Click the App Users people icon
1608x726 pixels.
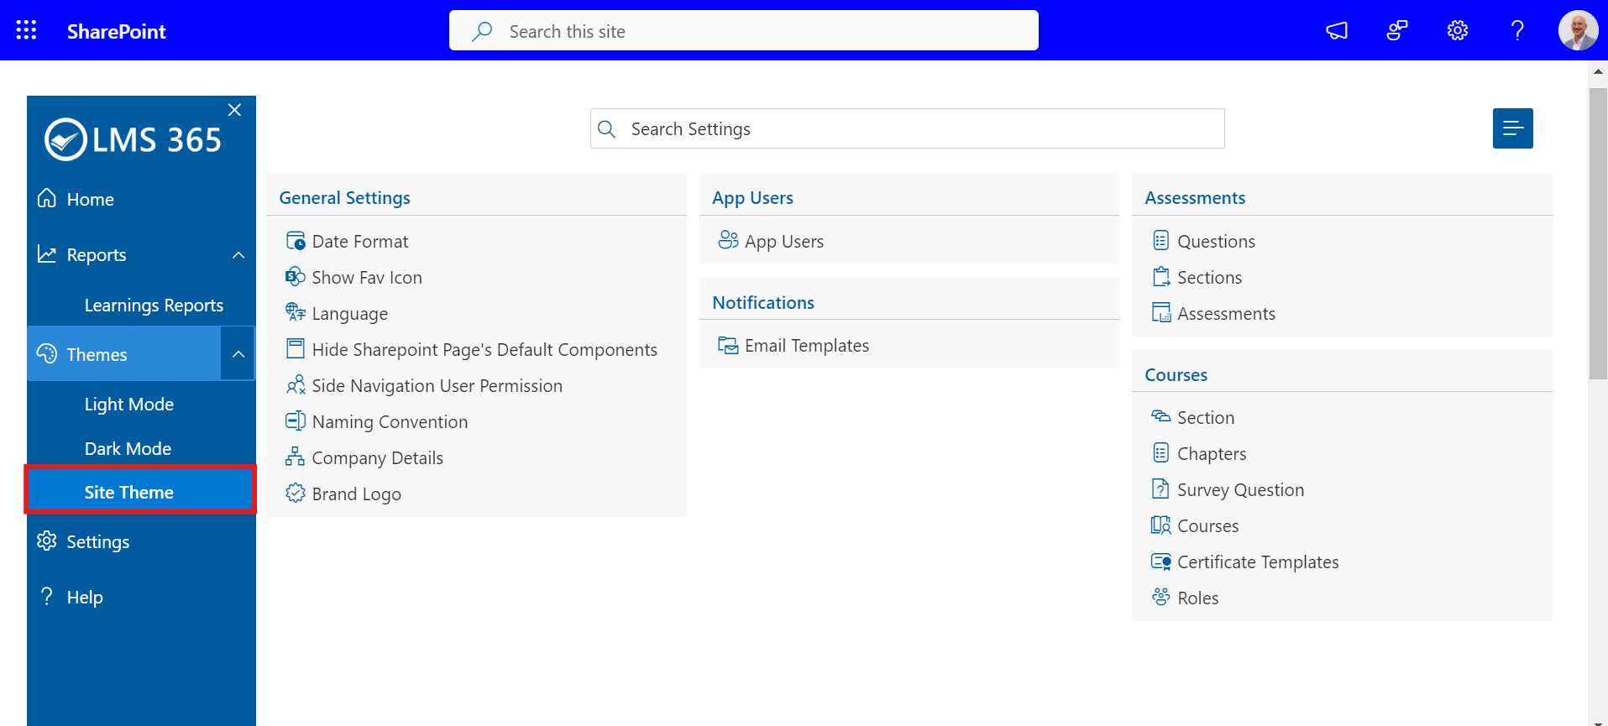click(x=728, y=240)
